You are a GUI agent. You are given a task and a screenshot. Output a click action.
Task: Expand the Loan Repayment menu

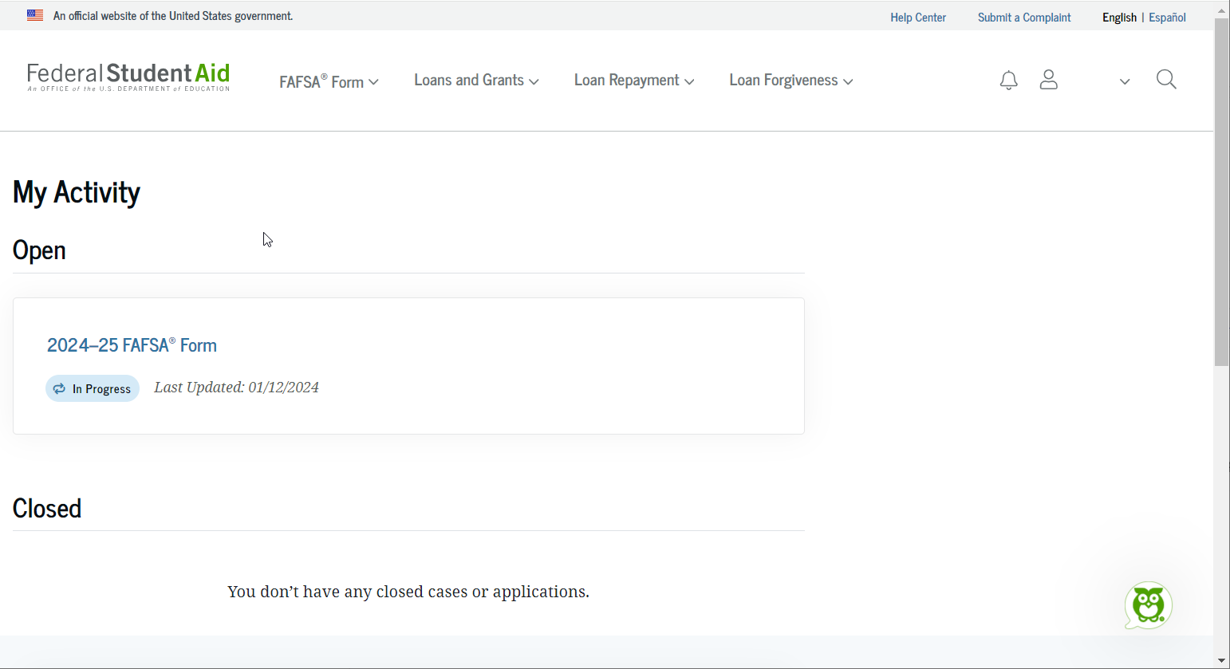pos(634,81)
